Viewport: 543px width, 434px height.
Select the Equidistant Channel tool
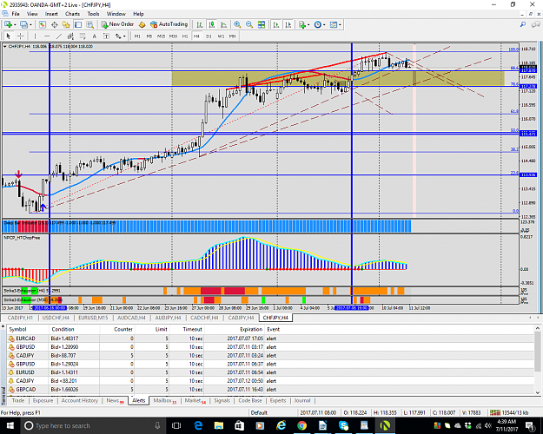70,36
